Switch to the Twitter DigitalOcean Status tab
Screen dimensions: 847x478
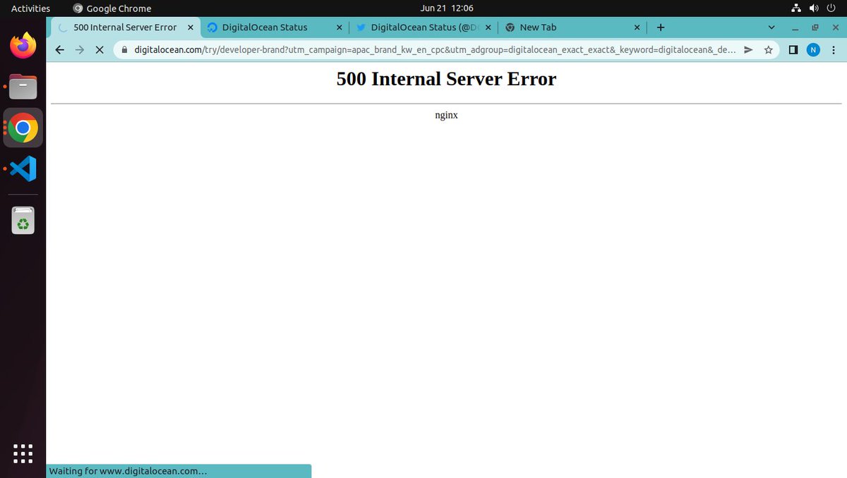423,27
